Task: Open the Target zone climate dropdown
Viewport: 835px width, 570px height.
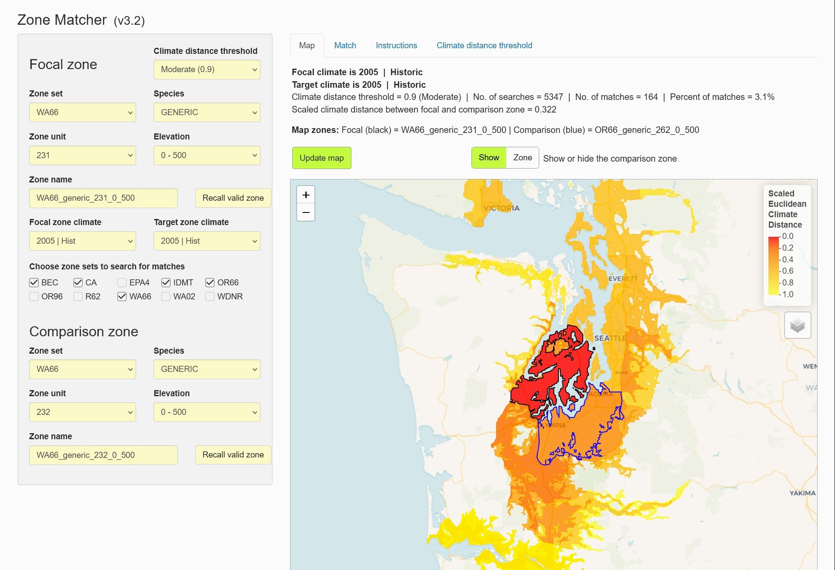Action: point(207,241)
